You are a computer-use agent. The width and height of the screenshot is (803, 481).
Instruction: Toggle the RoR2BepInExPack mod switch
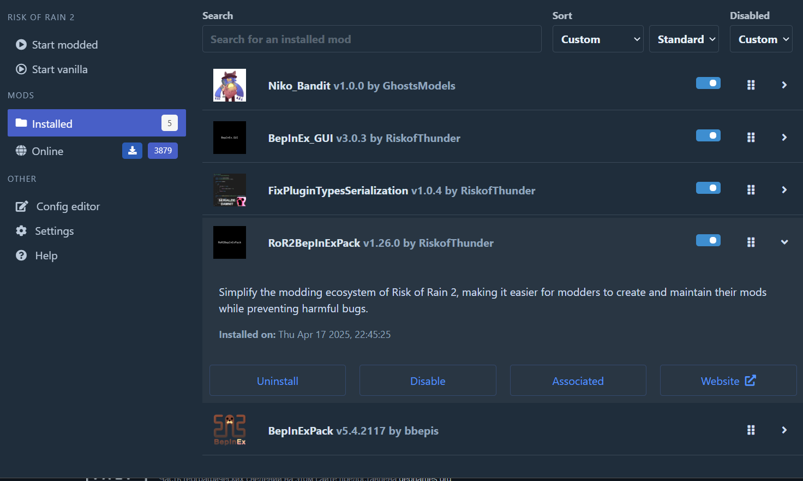click(708, 240)
